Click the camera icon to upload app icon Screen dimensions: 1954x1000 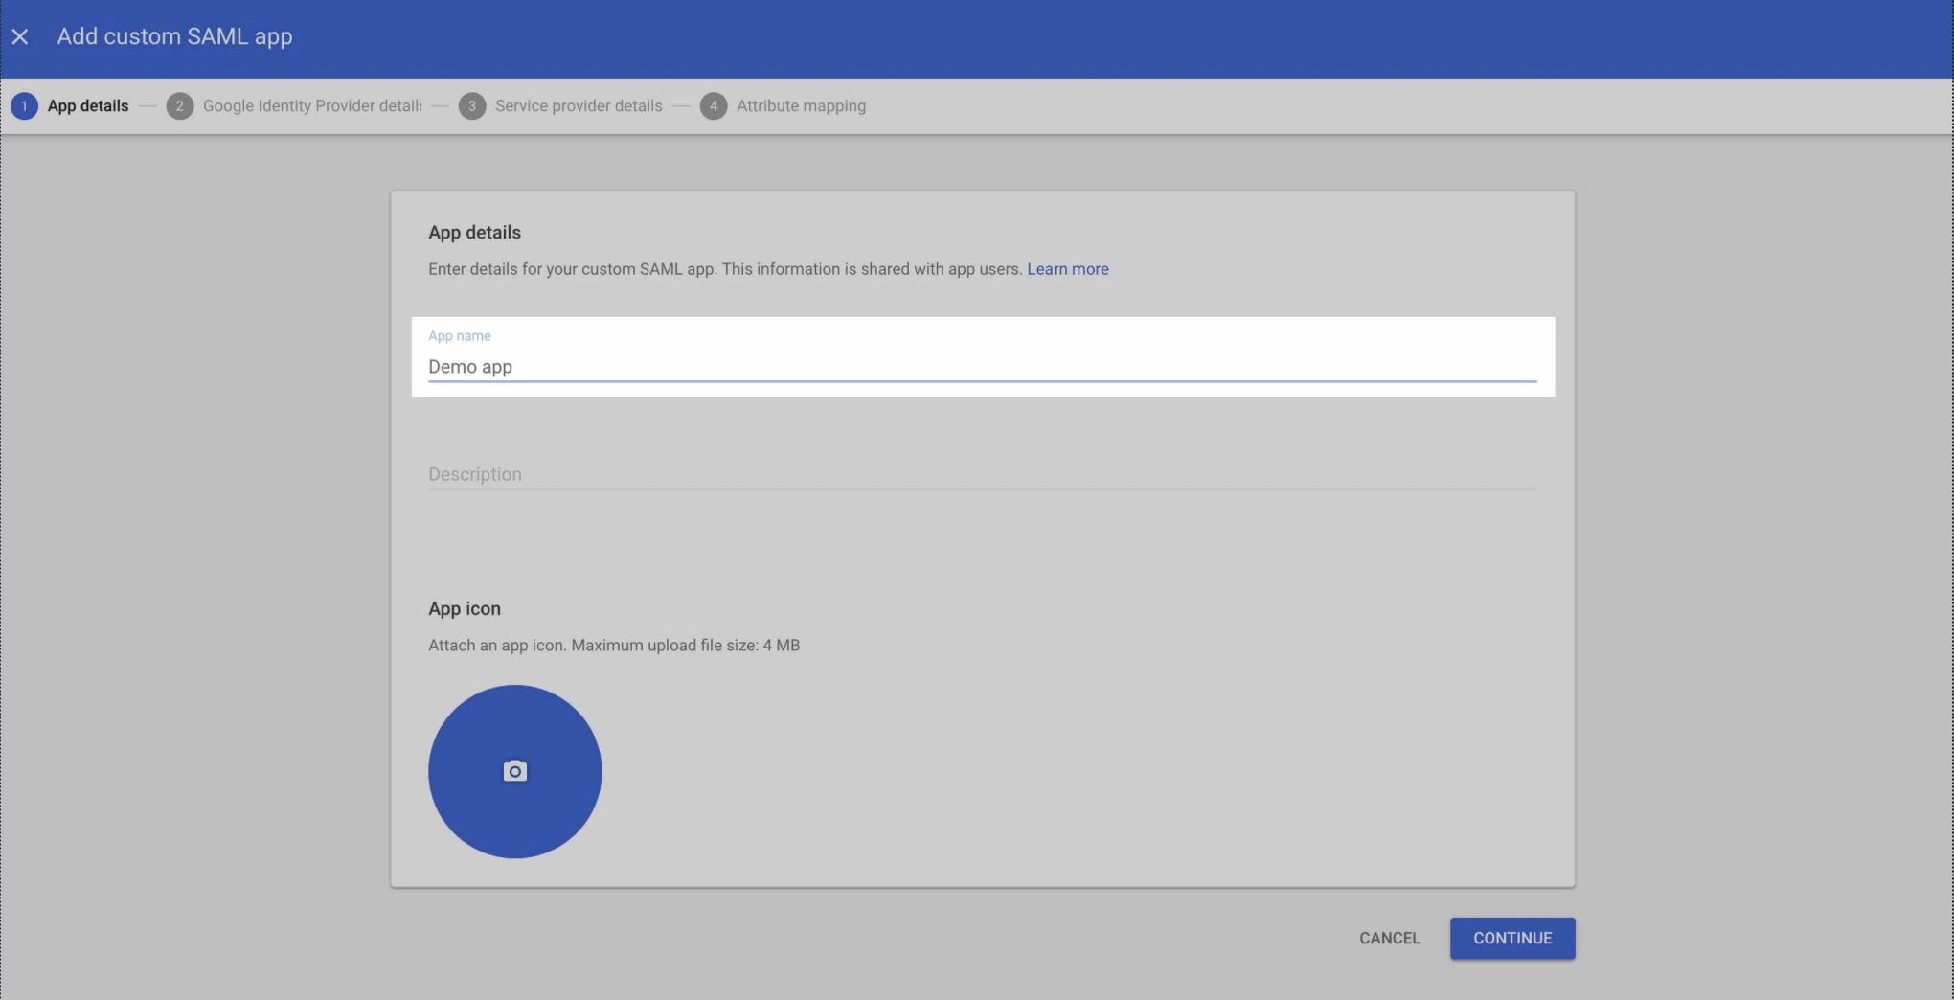point(515,771)
